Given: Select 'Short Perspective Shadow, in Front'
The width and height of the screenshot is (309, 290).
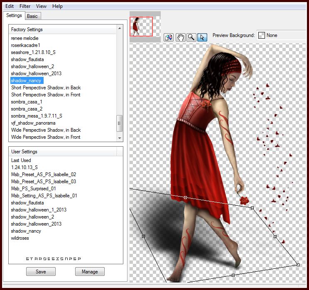Looking at the screenshot, I should [x=46, y=95].
